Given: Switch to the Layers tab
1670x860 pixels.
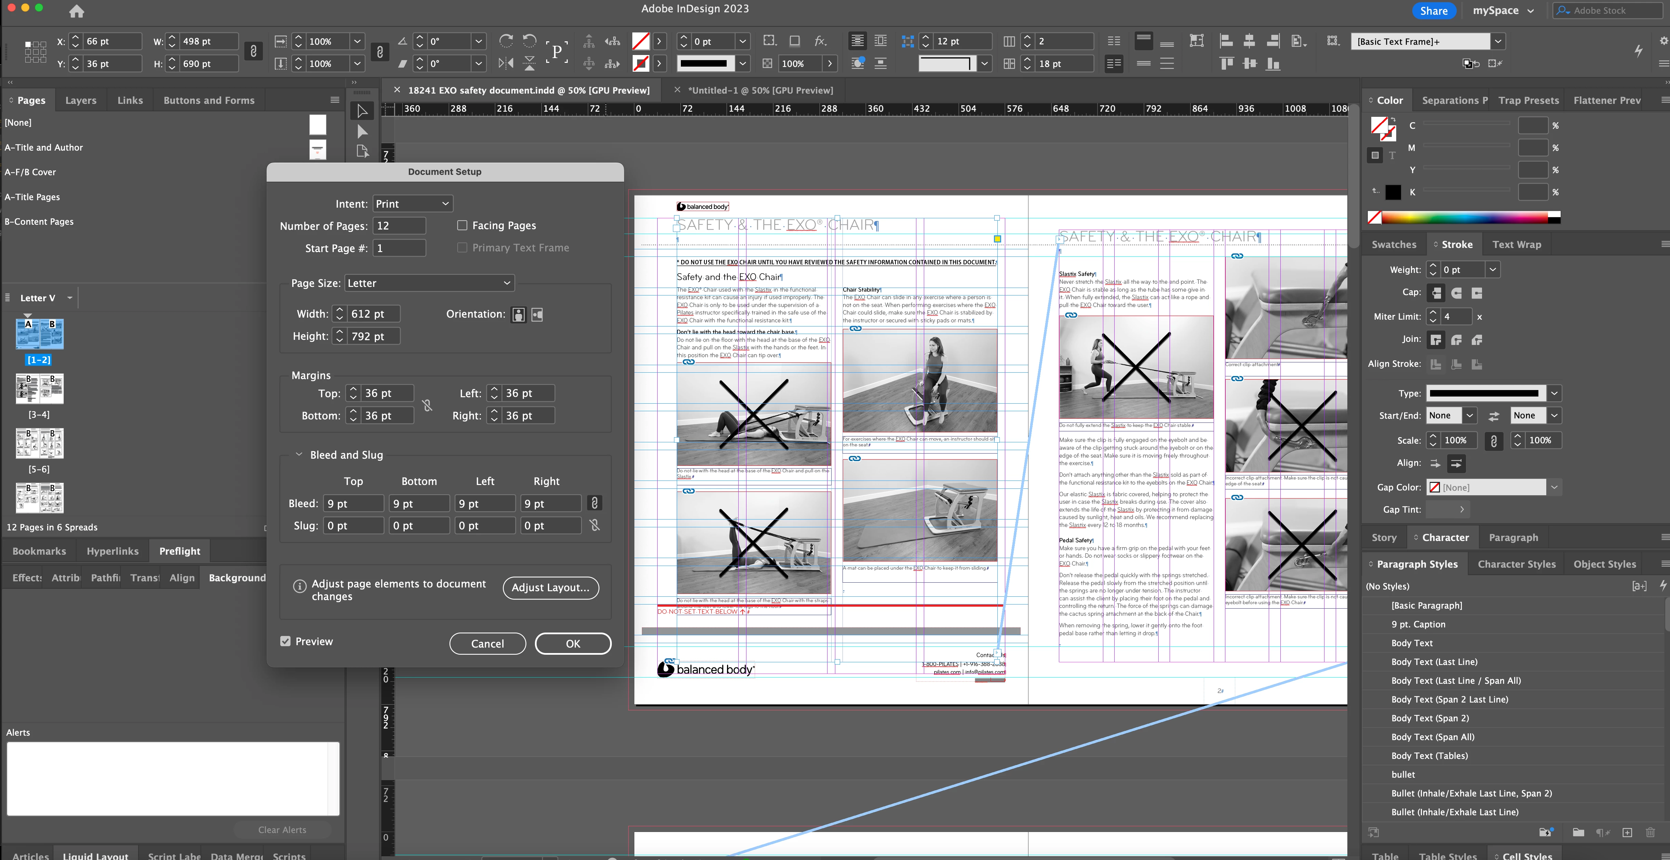Looking at the screenshot, I should 80,100.
